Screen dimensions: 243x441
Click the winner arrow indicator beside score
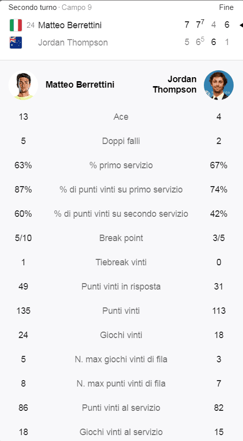coord(241,25)
